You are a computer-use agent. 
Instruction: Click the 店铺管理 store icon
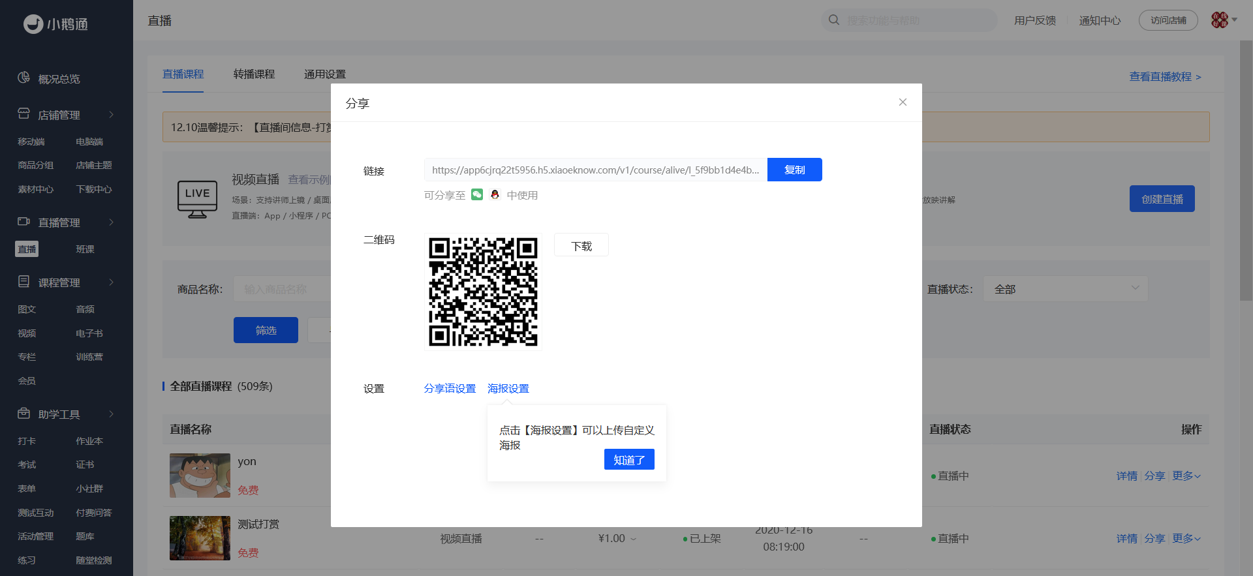click(x=23, y=114)
